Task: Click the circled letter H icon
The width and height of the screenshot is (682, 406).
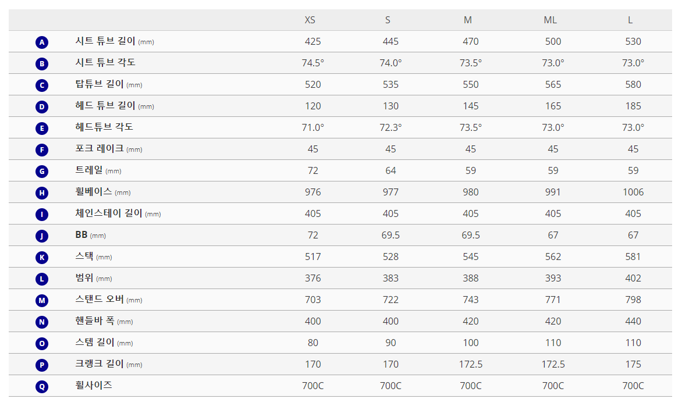Action: [x=42, y=193]
